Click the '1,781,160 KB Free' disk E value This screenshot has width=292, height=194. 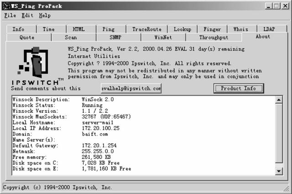(106, 168)
